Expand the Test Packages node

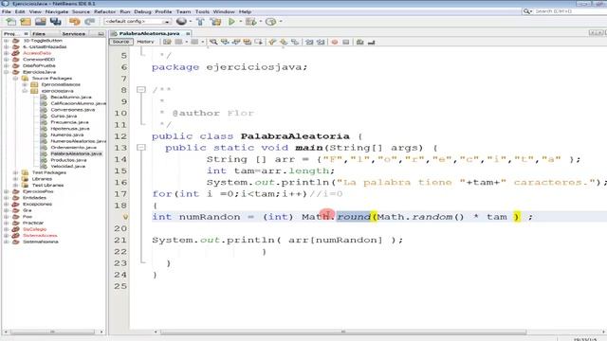click(15, 172)
